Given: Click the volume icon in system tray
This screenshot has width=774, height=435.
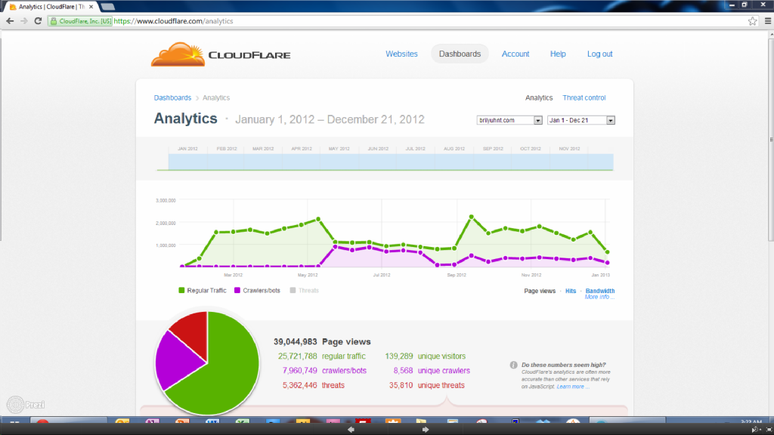Looking at the screenshot, I should (x=755, y=430).
